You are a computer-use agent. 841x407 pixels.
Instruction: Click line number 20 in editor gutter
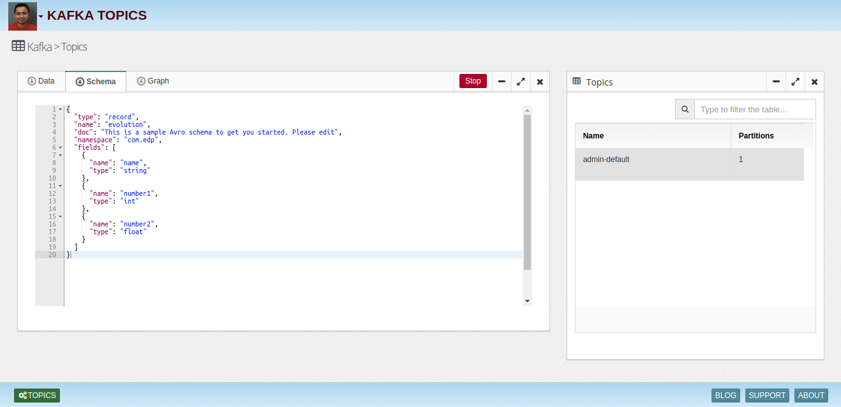point(52,255)
